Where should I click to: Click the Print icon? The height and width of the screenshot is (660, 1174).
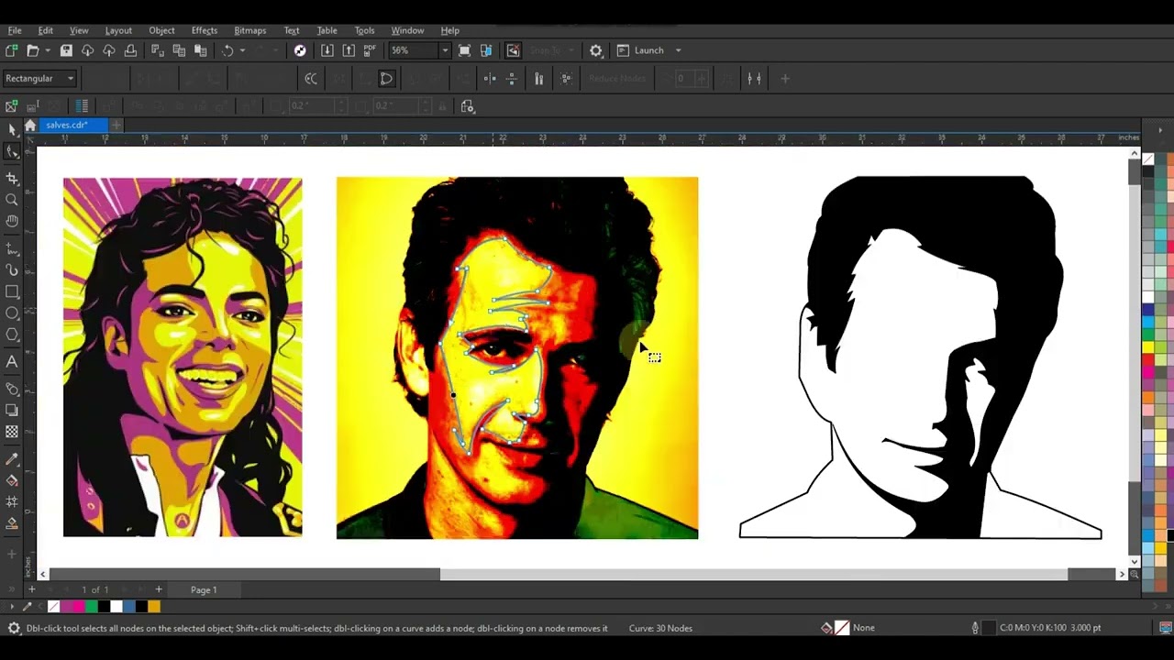pyautogui.click(x=130, y=50)
